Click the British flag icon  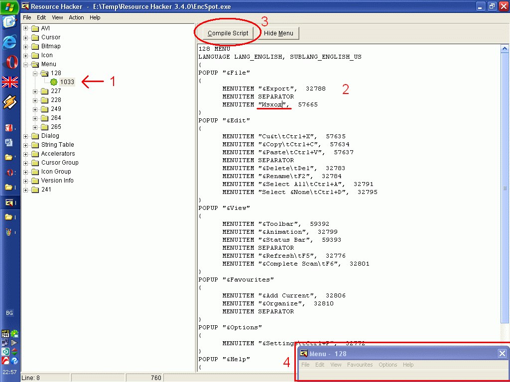(10, 82)
